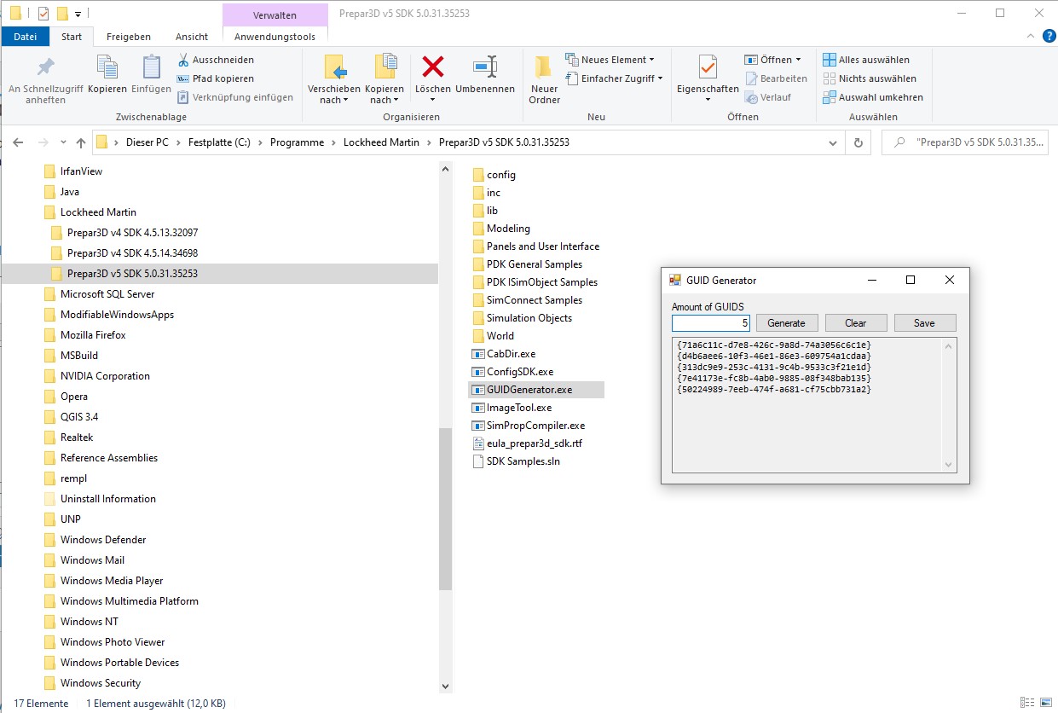
Task: Click the Löschen (delete) red X icon
Action: 433,67
